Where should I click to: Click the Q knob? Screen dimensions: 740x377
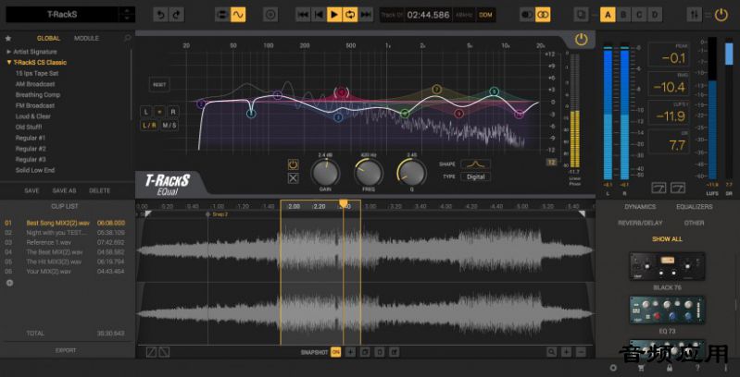411,173
